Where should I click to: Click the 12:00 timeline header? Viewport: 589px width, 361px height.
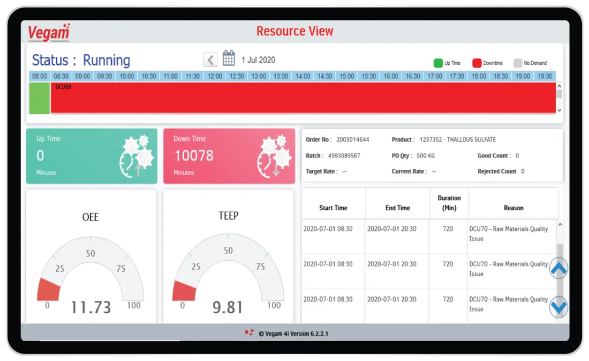pos(215,76)
